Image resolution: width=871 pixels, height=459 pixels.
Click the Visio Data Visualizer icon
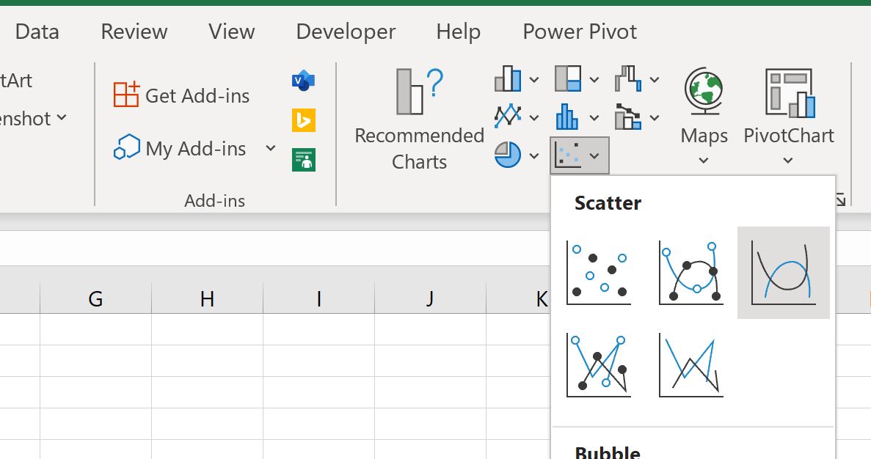point(303,81)
